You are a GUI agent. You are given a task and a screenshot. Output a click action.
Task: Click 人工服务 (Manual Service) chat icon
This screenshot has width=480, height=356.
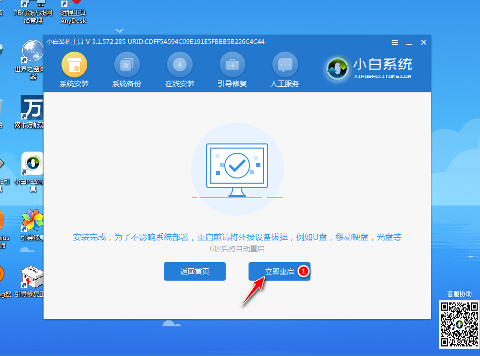pos(285,70)
